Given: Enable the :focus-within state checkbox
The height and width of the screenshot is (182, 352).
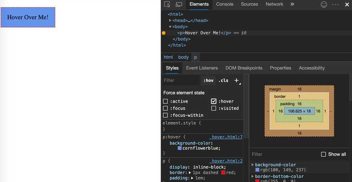Looking at the screenshot, I should point(166,115).
